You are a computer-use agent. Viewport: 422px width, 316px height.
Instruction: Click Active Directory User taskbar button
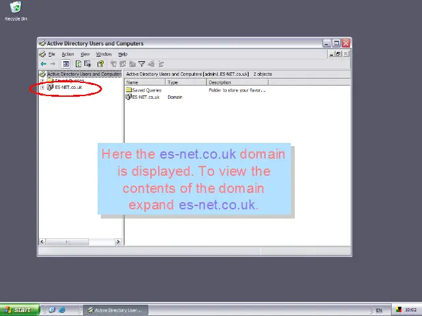[116, 310]
